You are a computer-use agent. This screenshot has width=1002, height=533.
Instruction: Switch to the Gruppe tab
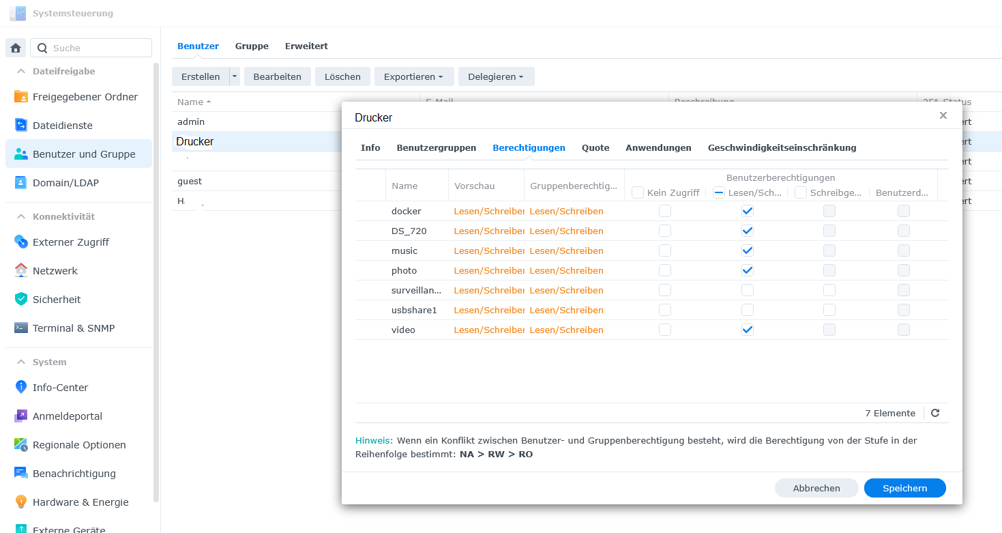pos(252,46)
